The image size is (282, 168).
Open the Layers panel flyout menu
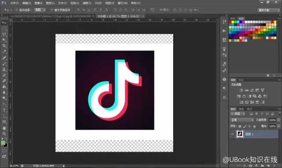[x=279, y=109]
